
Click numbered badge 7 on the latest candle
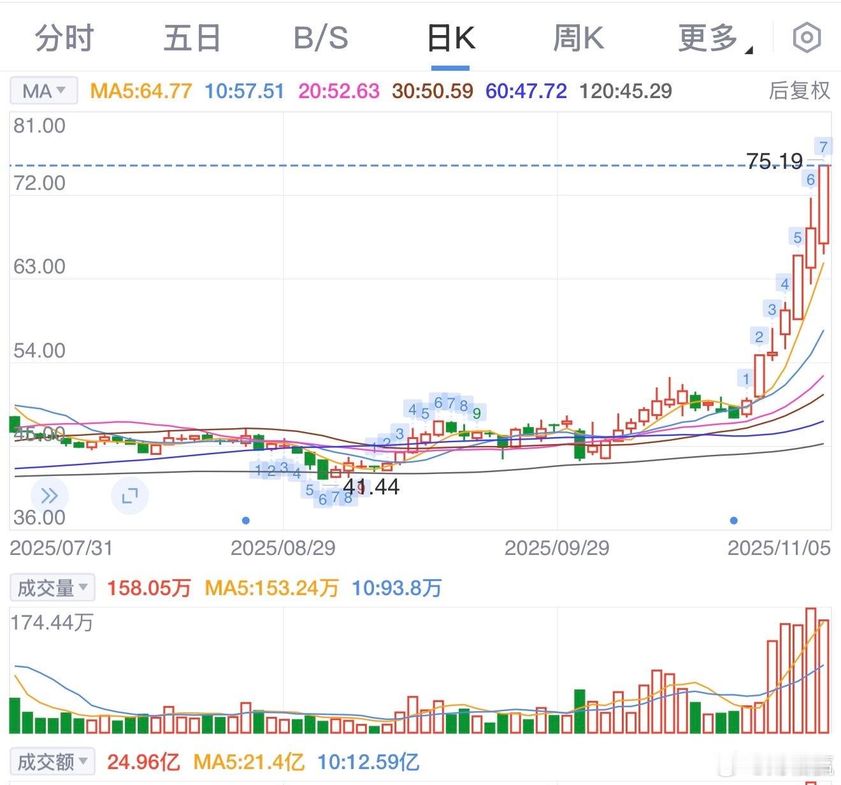(x=824, y=146)
